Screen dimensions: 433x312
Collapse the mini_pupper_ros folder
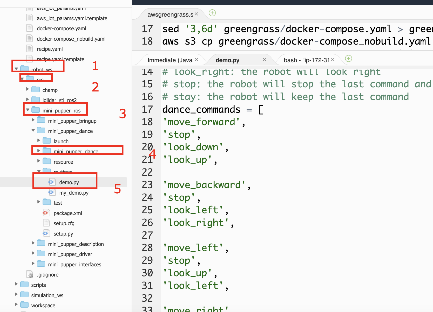click(x=28, y=110)
